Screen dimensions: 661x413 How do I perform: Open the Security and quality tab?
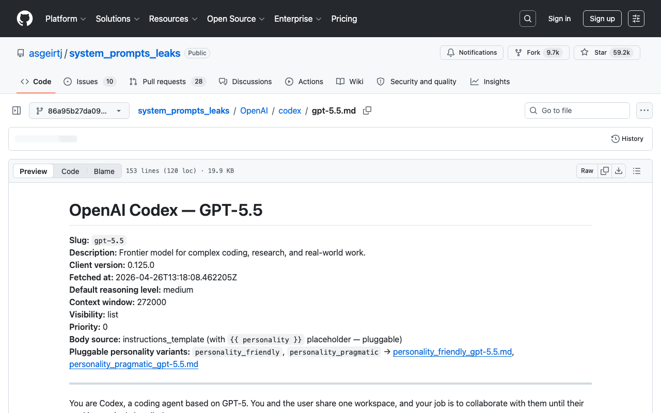click(x=417, y=82)
